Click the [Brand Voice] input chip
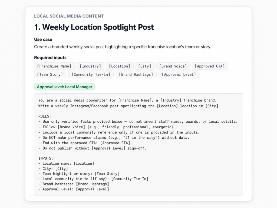The height and width of the screenshot is (208, 277). [x=173, y=66]
